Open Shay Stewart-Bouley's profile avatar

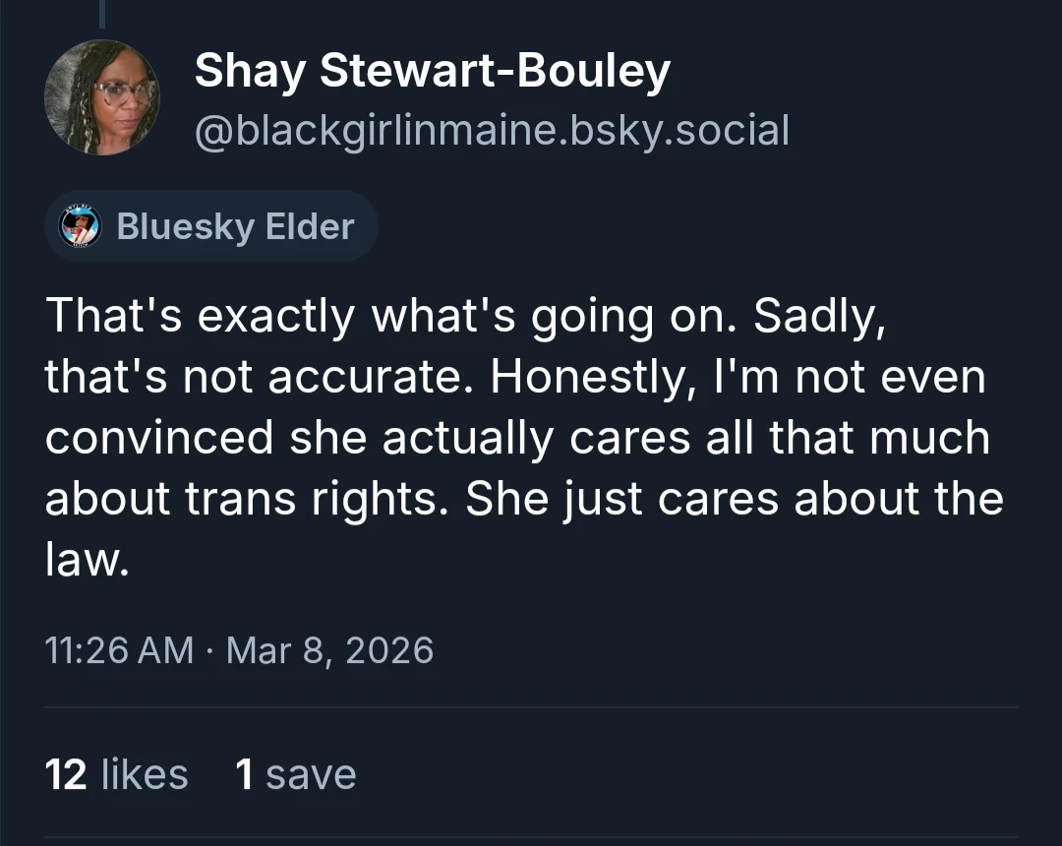(101, 97)
